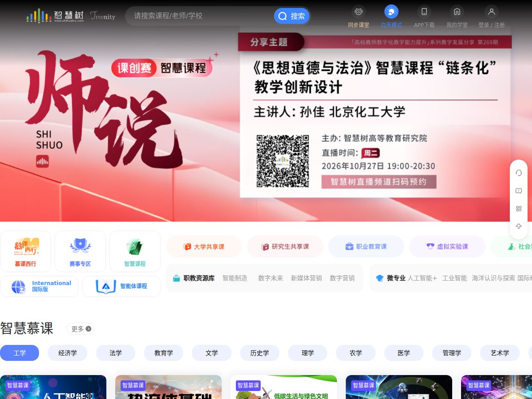Click the QR code icon in sidebar
Screen dimensions: 532x399
(519, 208)
